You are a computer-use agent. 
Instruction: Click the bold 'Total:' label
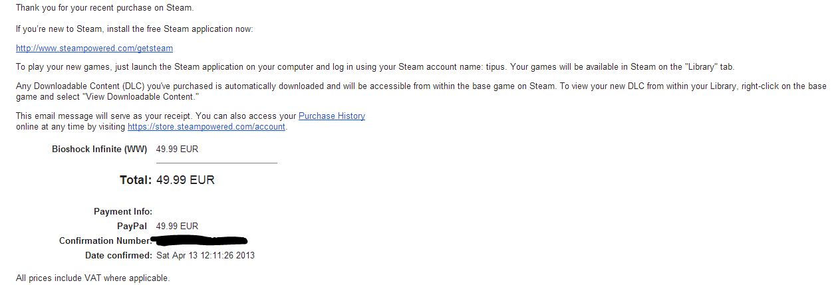pyautogui.click(x=136, y=180)
